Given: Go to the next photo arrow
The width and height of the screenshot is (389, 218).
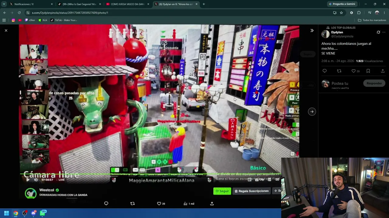Looking at the screenshot, I should tap(312, 111).
